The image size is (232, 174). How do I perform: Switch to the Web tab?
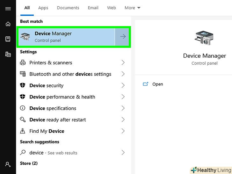[112, 8]
